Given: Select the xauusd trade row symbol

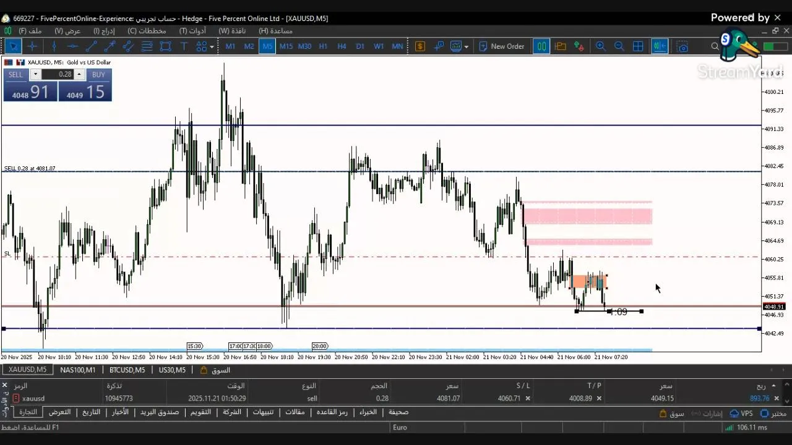Looking at the screenshot, I should click(x=33, y=399).
